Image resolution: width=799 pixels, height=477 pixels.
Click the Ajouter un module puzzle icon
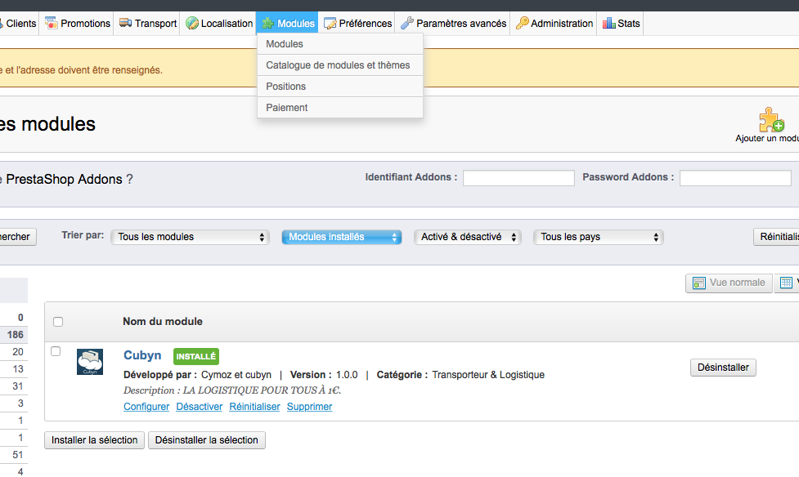(771, 119)
